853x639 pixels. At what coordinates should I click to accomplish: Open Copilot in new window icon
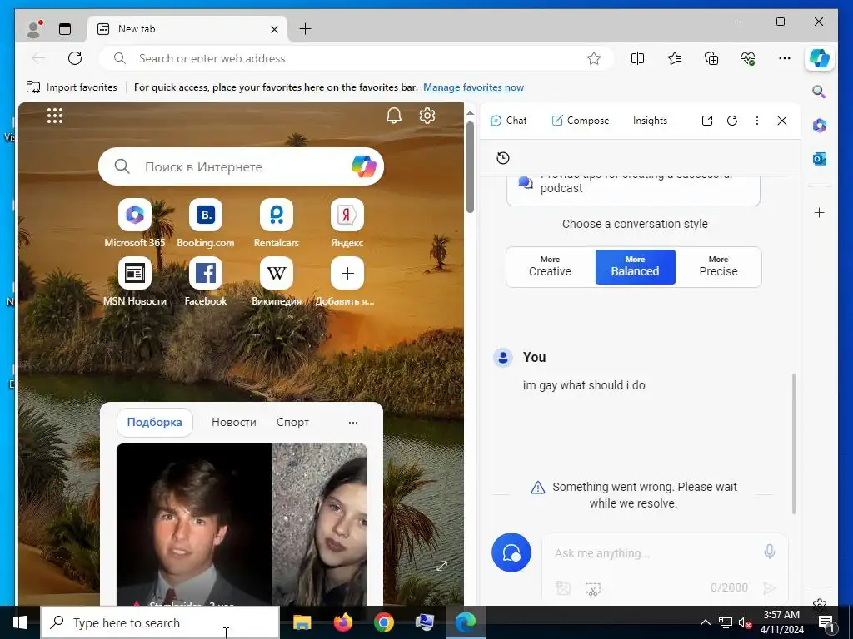click(706, 121)
